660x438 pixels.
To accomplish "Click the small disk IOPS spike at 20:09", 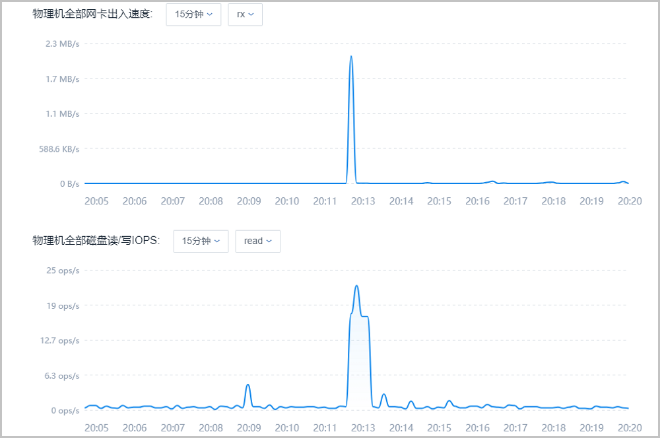I will 247,385.
